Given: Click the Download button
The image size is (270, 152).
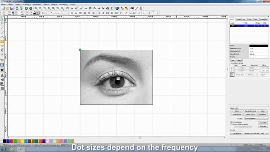Looking at the screenshot, I should [263, 114].
